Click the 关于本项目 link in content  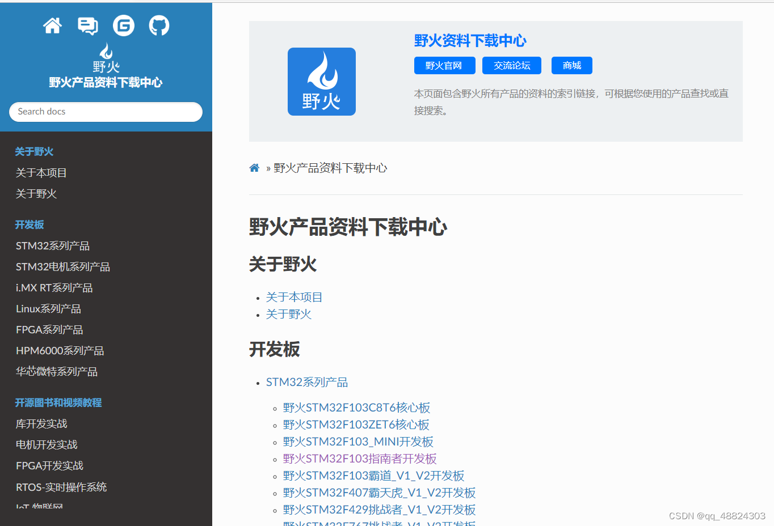[294, 297]
